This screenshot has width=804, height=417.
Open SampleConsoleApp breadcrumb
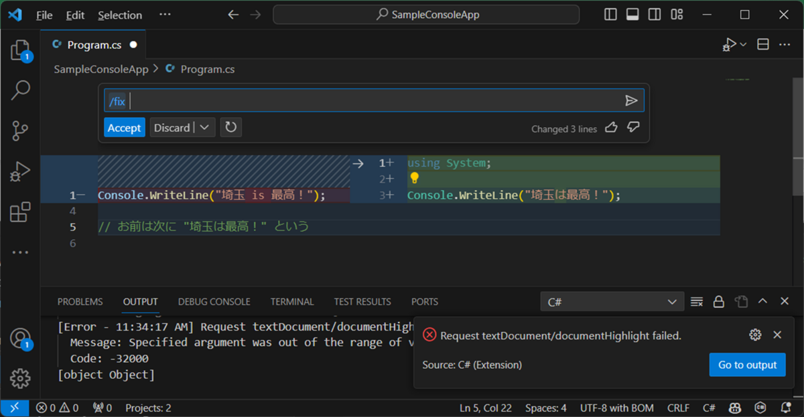[x=101, y=69]
